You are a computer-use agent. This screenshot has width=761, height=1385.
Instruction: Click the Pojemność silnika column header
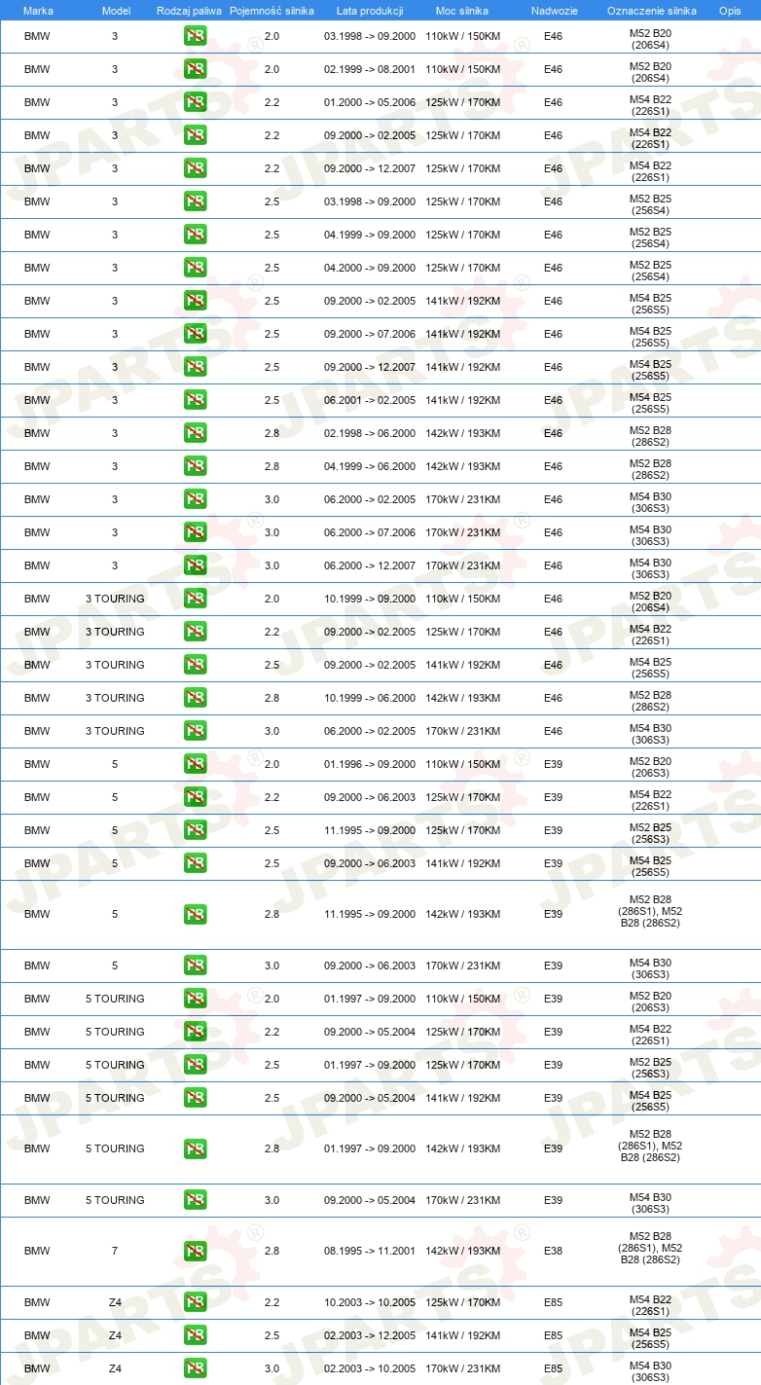(272, 10)
